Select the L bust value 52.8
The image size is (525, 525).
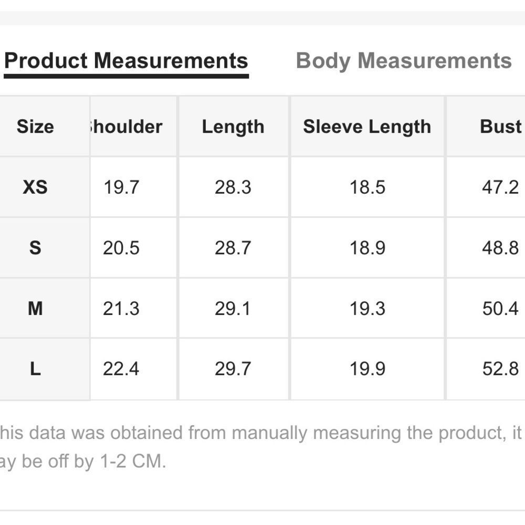pos(500,369)
